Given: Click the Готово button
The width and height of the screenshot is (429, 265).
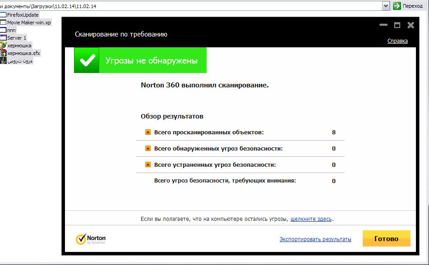Looking at the screenshot, I should [x=386, y=238].
